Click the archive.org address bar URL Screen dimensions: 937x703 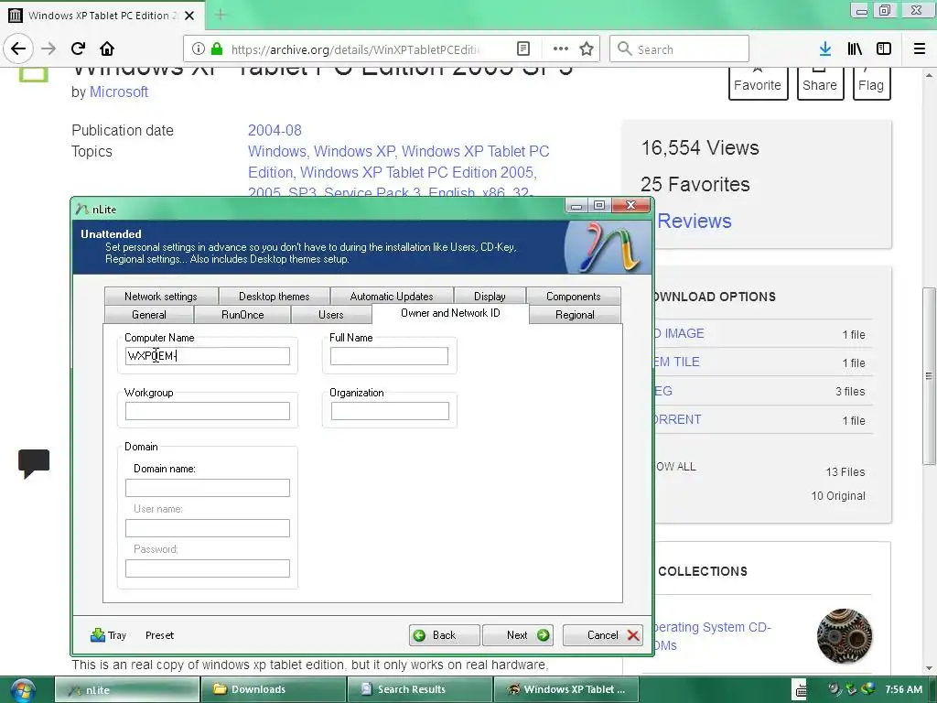pyautogui.click(x=355, y=49)
